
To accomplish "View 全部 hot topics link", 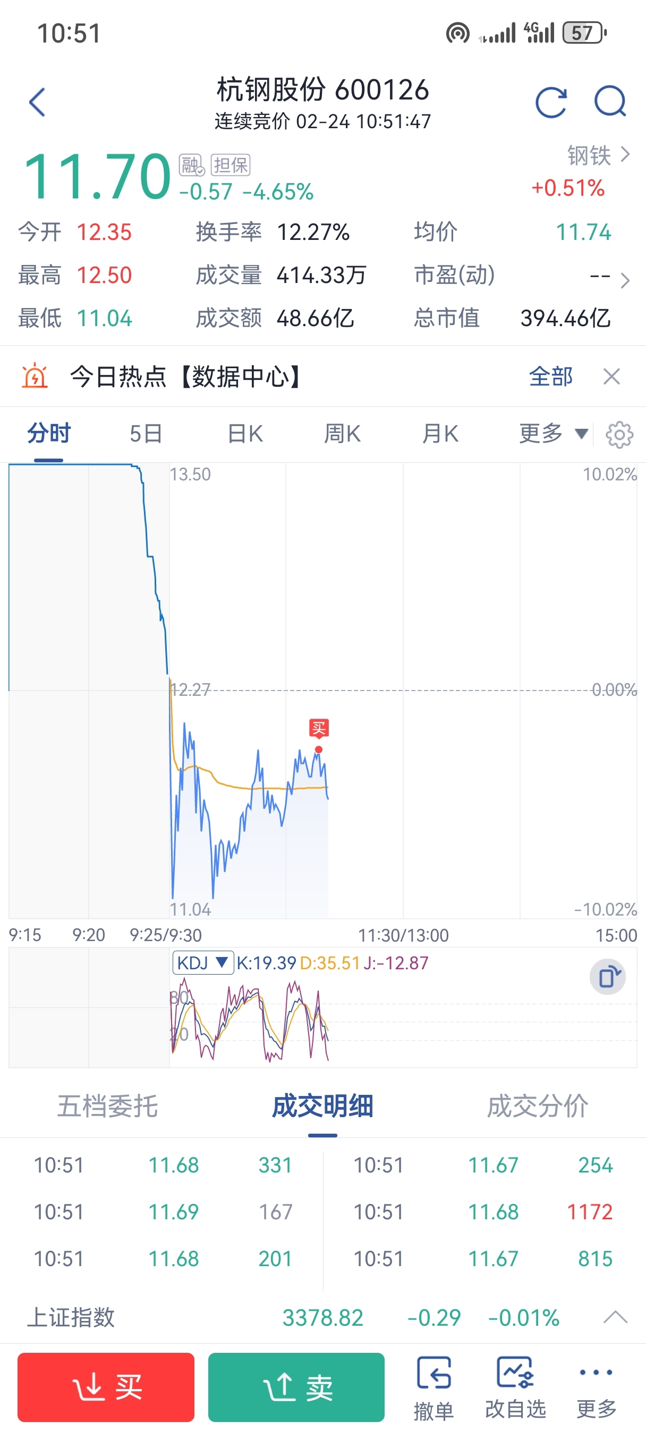I will click(550, 377).
